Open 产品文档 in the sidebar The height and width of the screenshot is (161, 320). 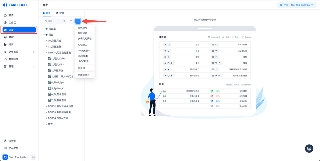pyautogui.click(x=13, y=148)
